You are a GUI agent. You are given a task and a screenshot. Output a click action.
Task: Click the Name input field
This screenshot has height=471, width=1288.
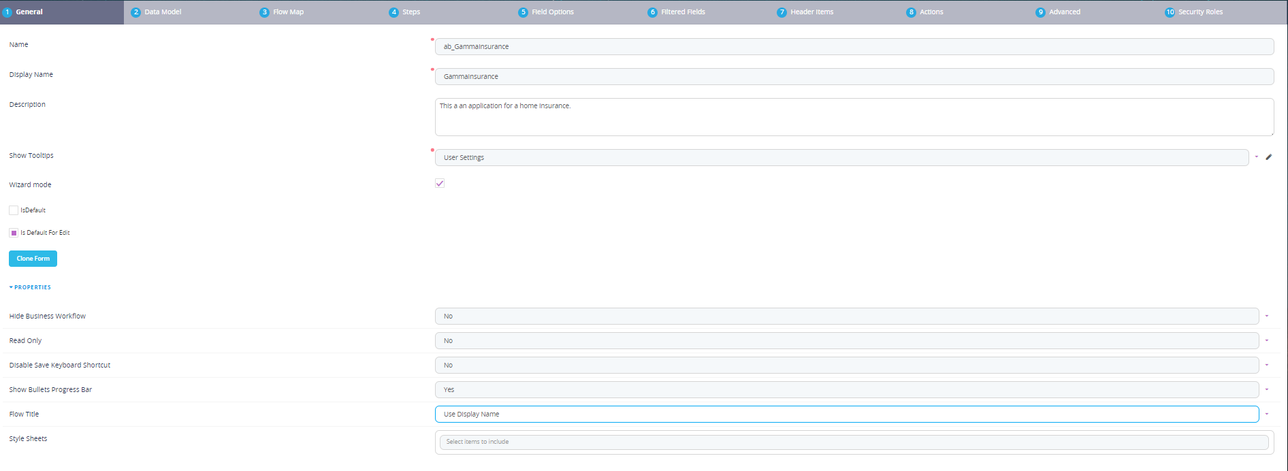tap(854, 47)
